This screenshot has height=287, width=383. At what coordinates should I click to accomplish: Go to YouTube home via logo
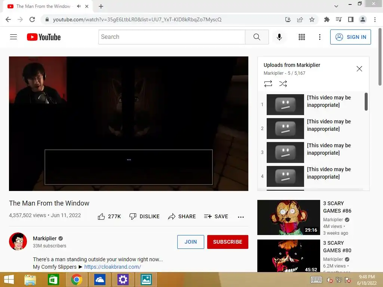(x=44, y=37)
